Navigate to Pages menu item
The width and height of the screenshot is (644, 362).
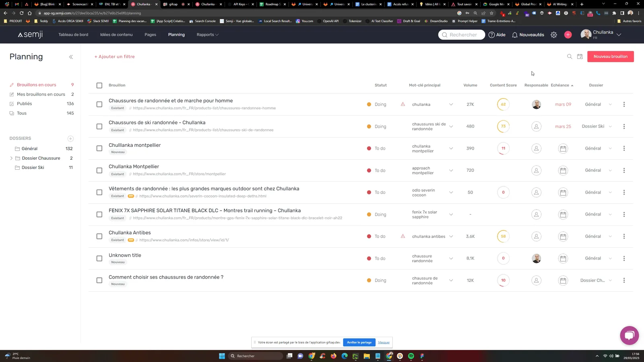[x=150, y=35]
